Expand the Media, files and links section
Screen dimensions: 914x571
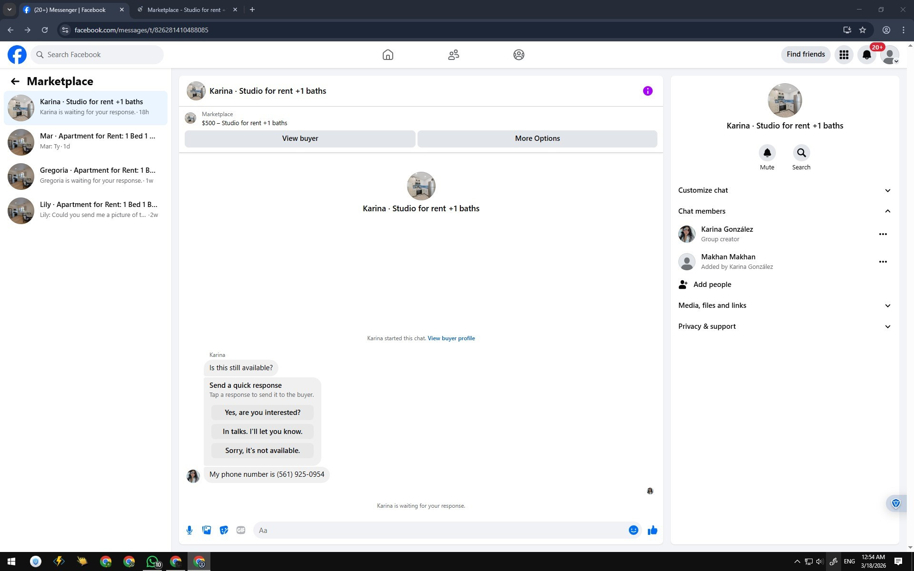785,305
